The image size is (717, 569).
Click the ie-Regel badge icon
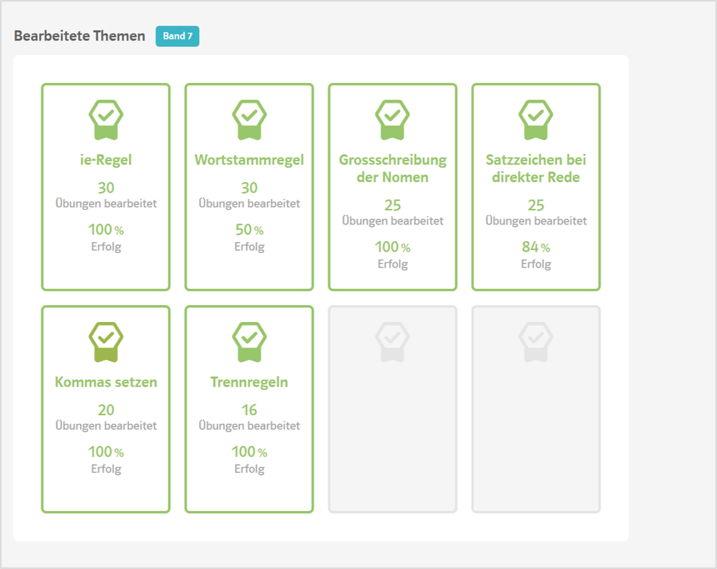click(x=106, y=119)
